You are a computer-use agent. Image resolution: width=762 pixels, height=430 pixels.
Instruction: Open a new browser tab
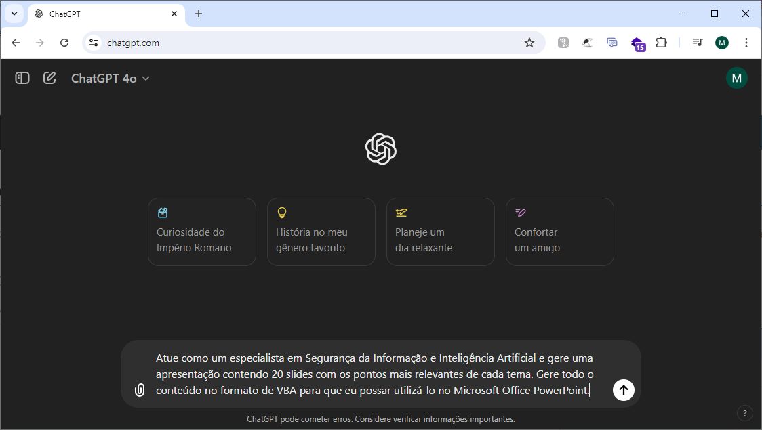[x=198, y=14]
